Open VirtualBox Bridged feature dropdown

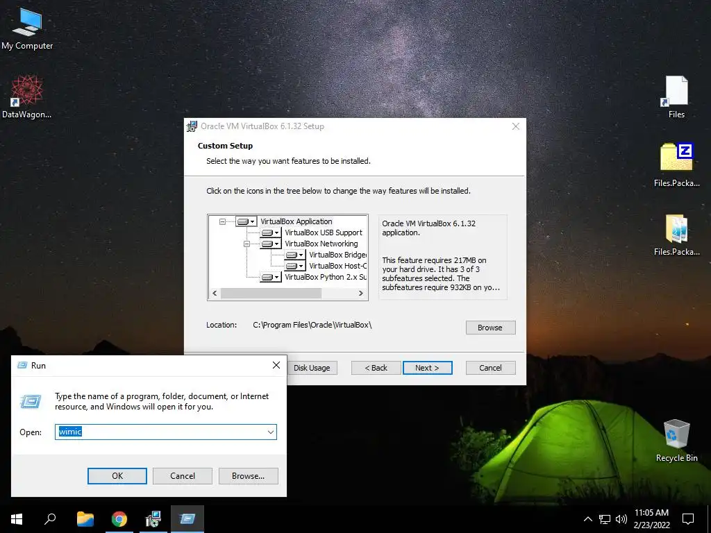click(x=295, y=255)
